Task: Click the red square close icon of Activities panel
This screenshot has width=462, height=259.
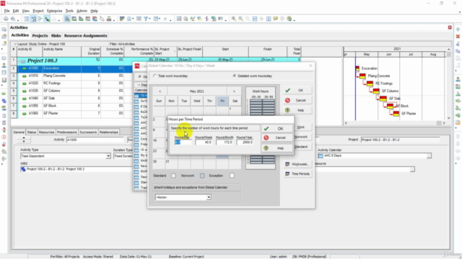Action: coord(450,27)
